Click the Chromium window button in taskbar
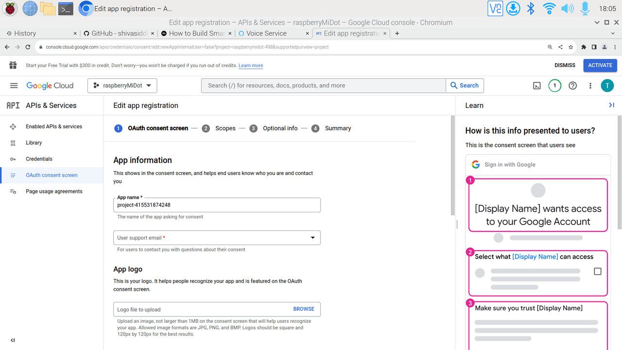Screen dimensions: 622x350 [x=126, y=8]
